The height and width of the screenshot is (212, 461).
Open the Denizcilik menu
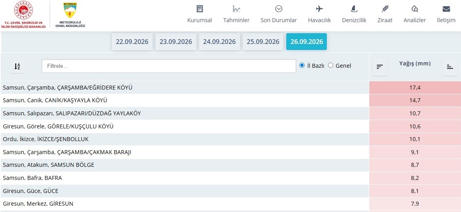pos(354,20)
